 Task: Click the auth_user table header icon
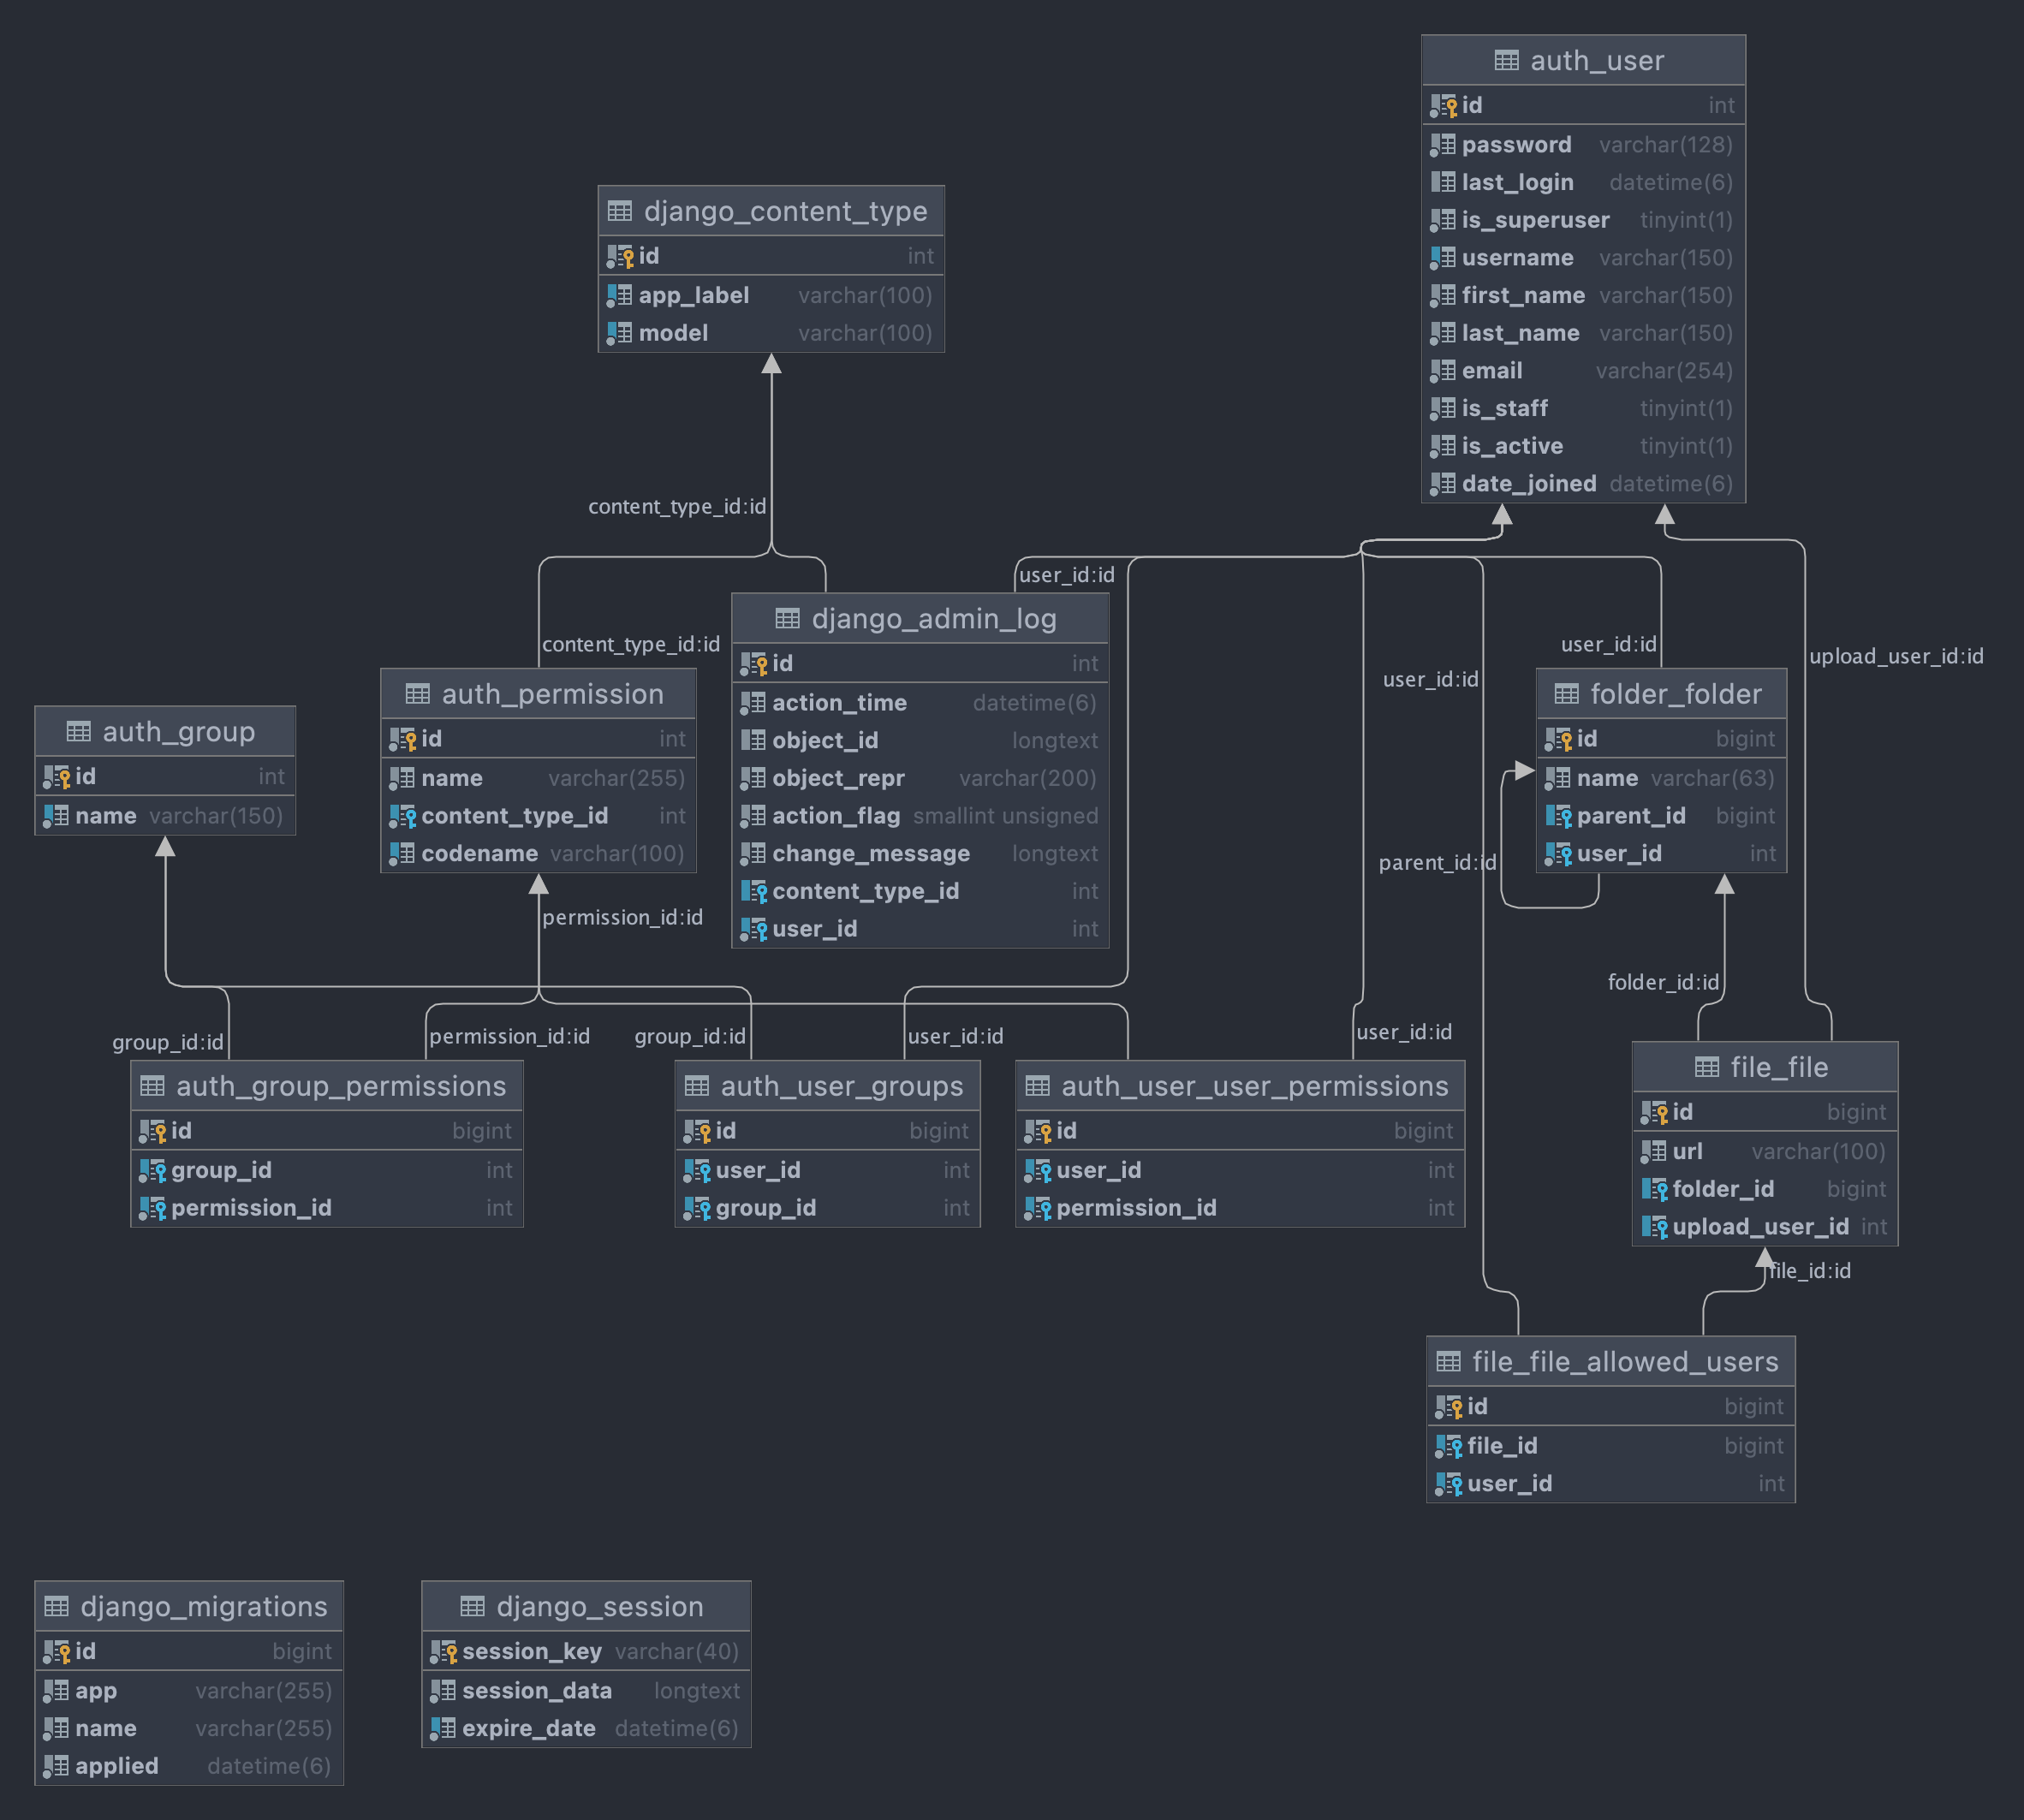(1506, 61)
